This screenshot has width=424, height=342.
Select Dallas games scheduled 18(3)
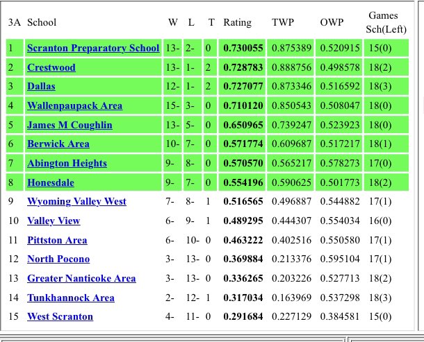[380, 87]
